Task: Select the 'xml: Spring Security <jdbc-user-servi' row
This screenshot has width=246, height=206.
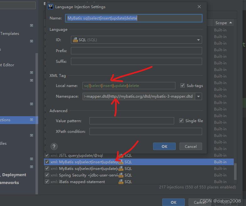Action: pyautogui.click(x=139, y=175)
